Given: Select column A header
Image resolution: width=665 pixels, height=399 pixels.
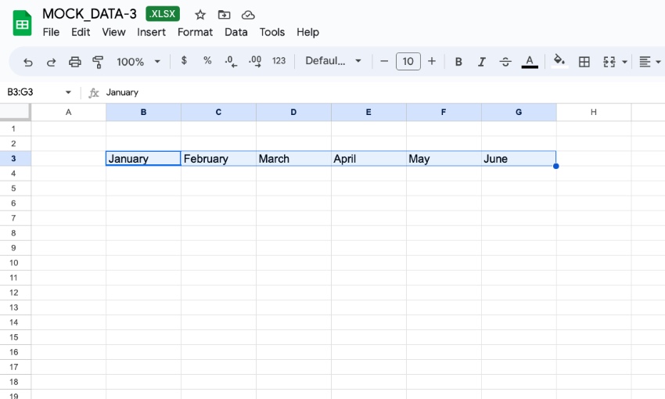Looking at the screenshot, I should coord(68,113).
